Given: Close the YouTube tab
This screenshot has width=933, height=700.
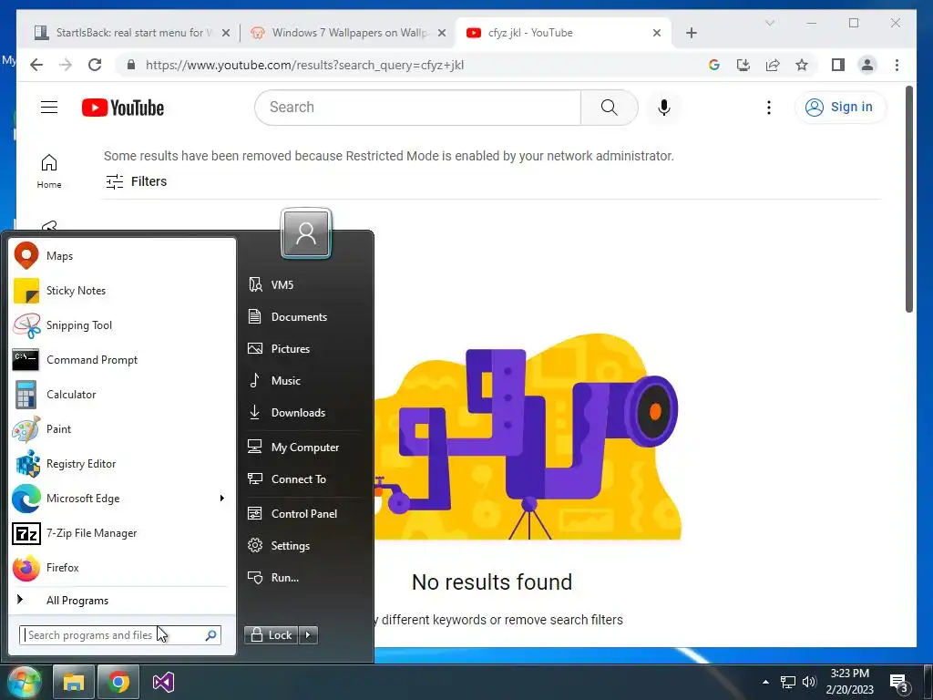Looking at the screenshot, I should 657,33.
